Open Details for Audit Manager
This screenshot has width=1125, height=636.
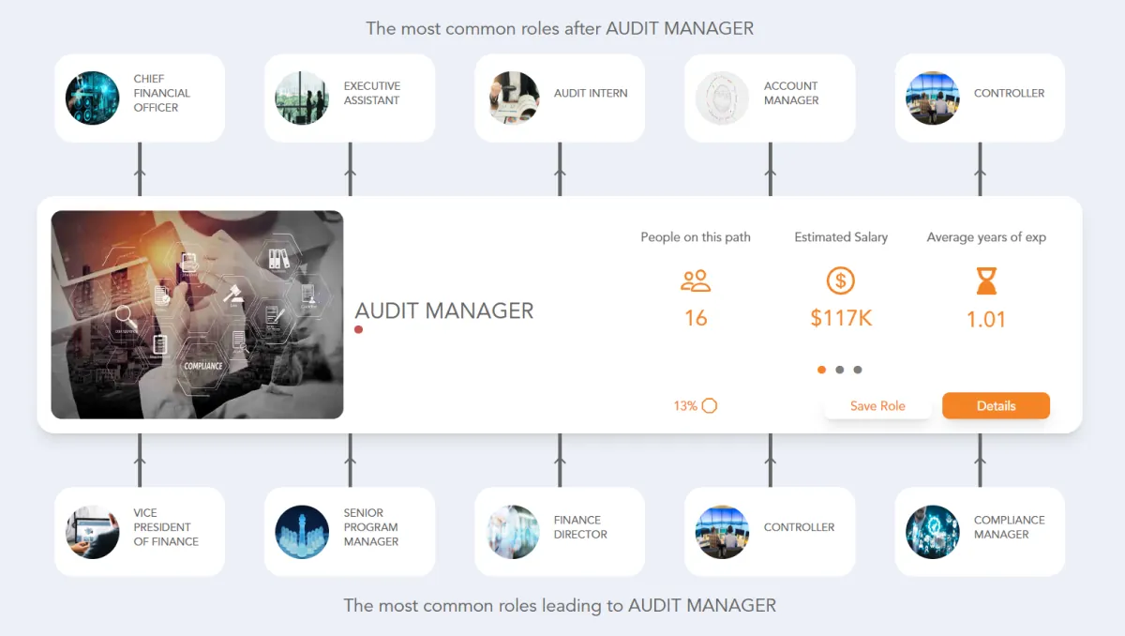click(x=996, y=405)
